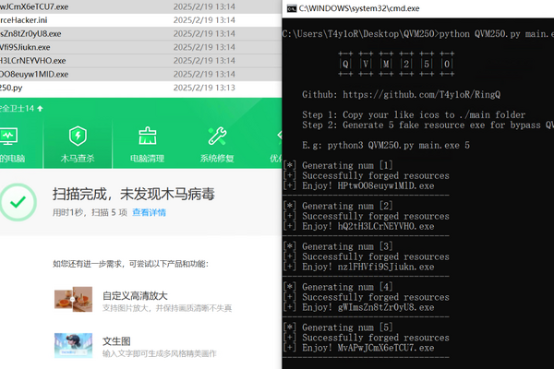Screen dimensions: 554x369
Task: Click the 2025/2/19 13:13 date cell
Action: coord(204,88)
